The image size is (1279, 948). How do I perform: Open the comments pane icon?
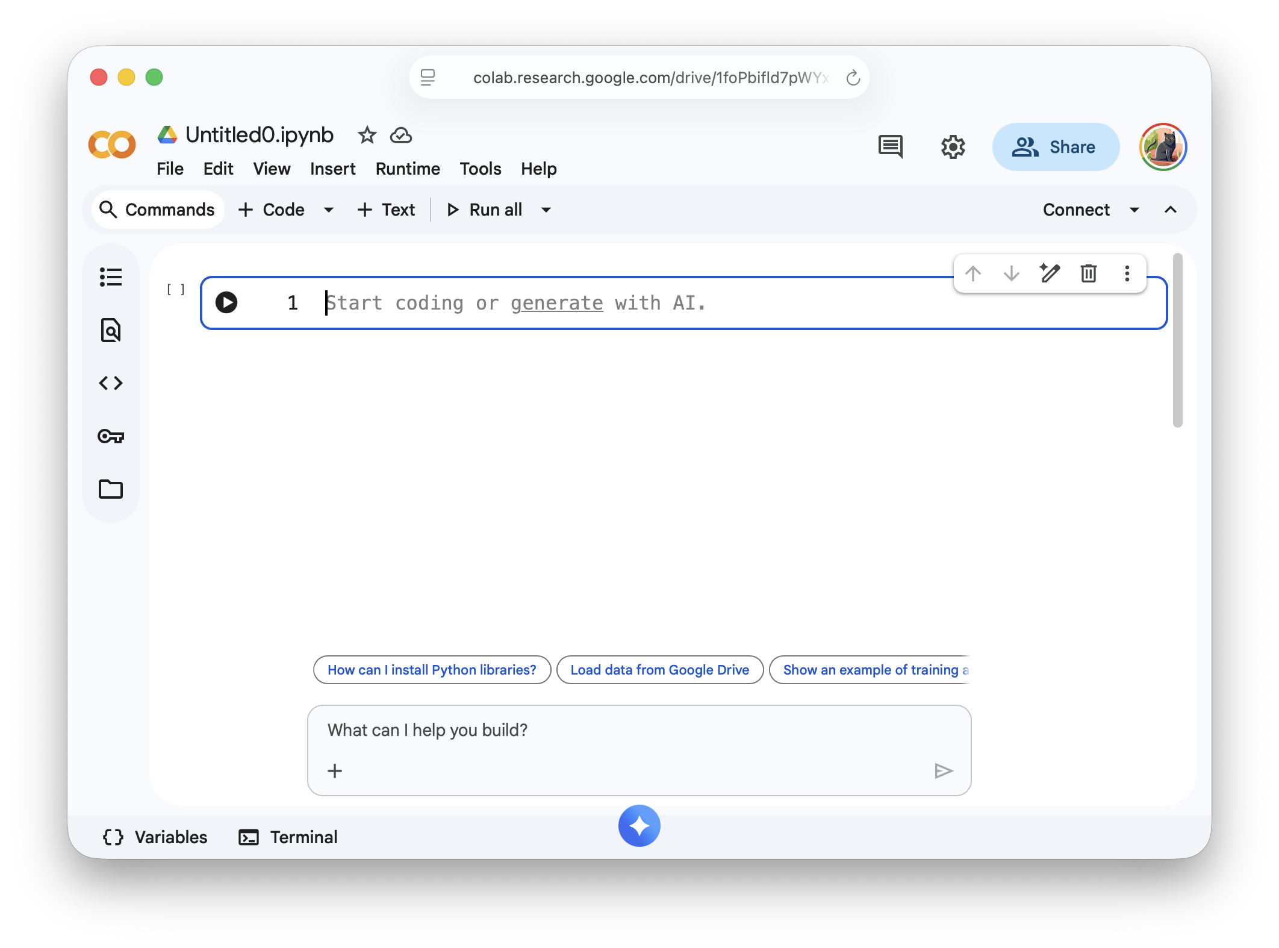[x=891, y=146]
